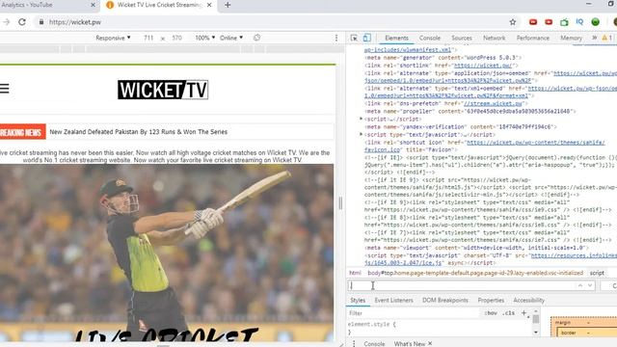Open the shortlink https://wicket.pw/ href
This screenshot has width=617, height=347.
[x=483, y=66]
